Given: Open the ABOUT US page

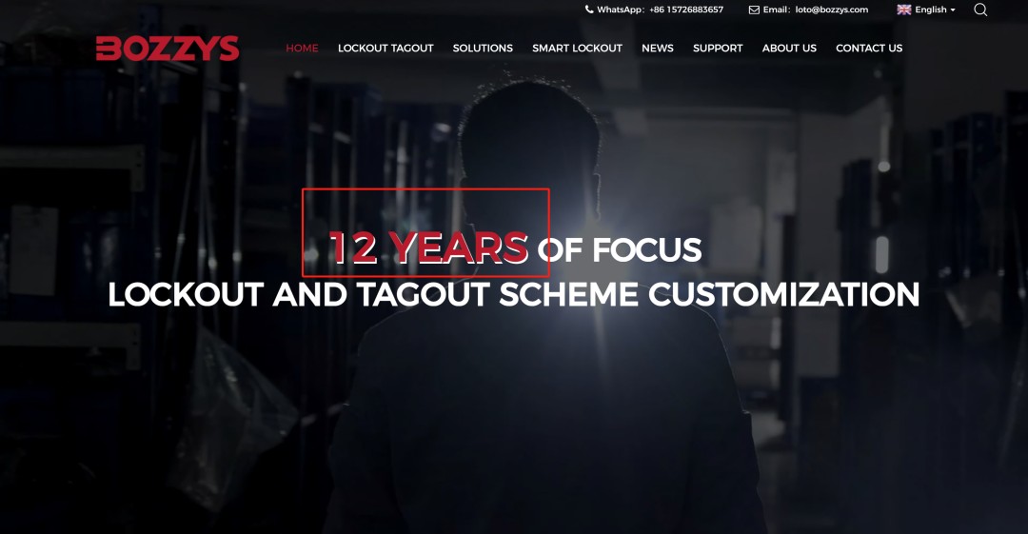Looking at the screenshot, I should (x=789, y=49).
